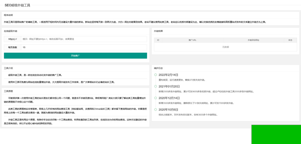Click the 无数据 empty table placeholder
Image resolution: width=301 pixels, height=144 pixels.
pos(225,47)
